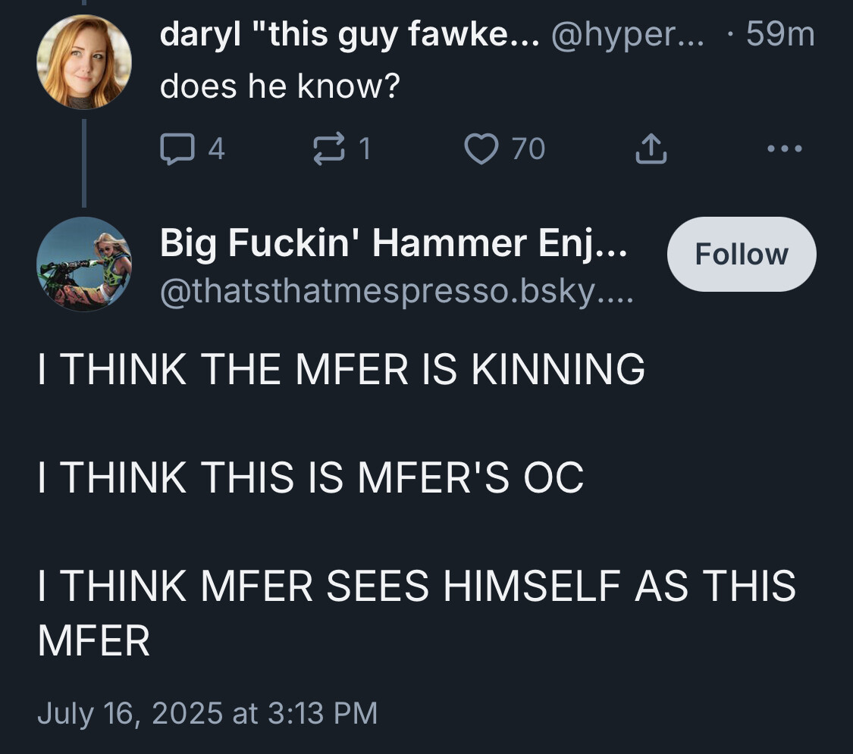
Task: Open daryl's profile avatar
Action: tap(83, 61)
